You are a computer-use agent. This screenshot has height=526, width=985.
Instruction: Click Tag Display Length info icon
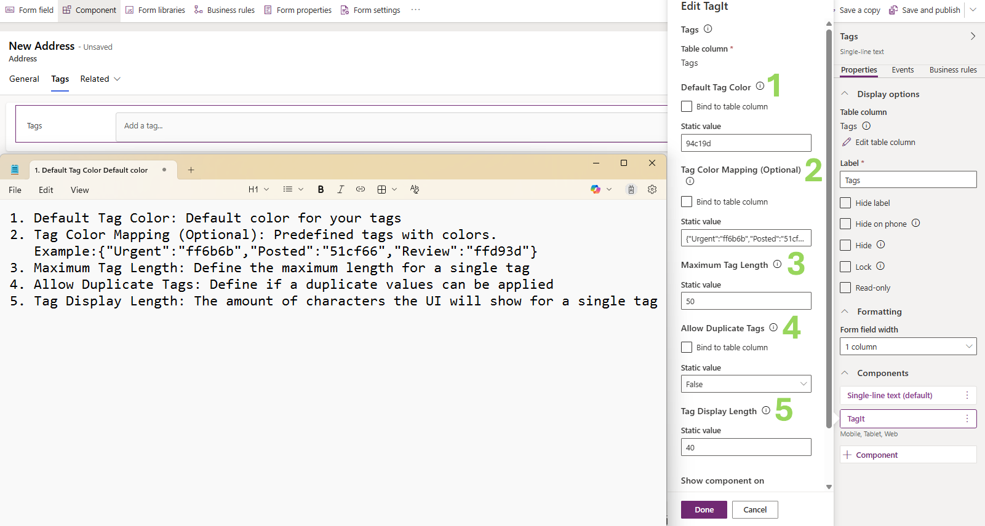tap(766, 410)
